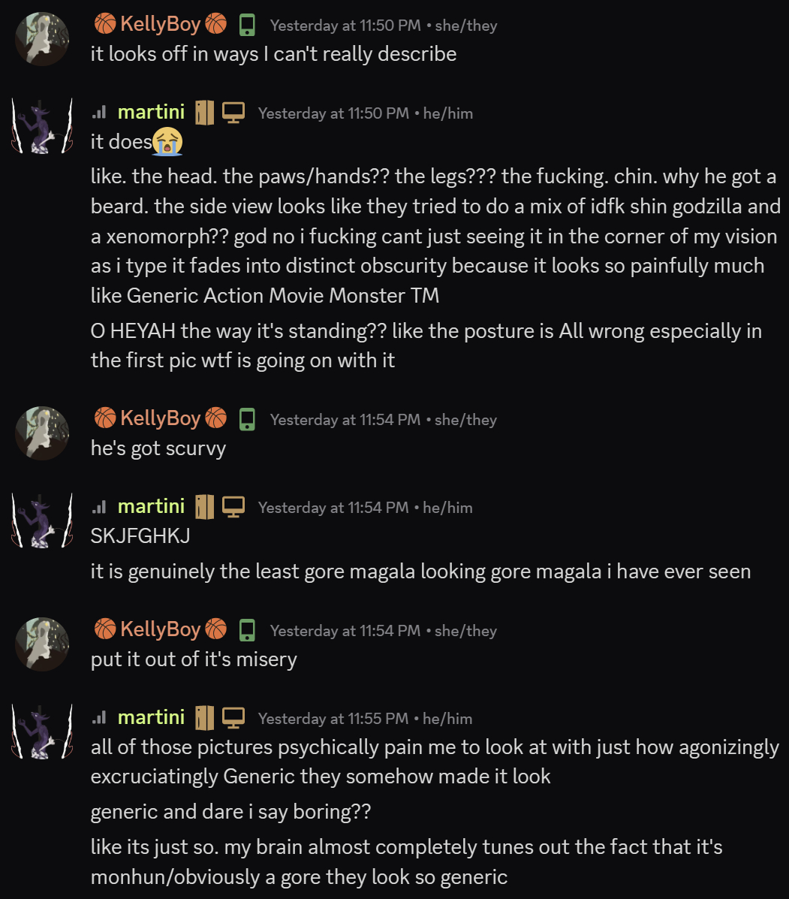
Task: Click the signal bars icon on martini's 11:55 PM message
Action: pos(99,717)
